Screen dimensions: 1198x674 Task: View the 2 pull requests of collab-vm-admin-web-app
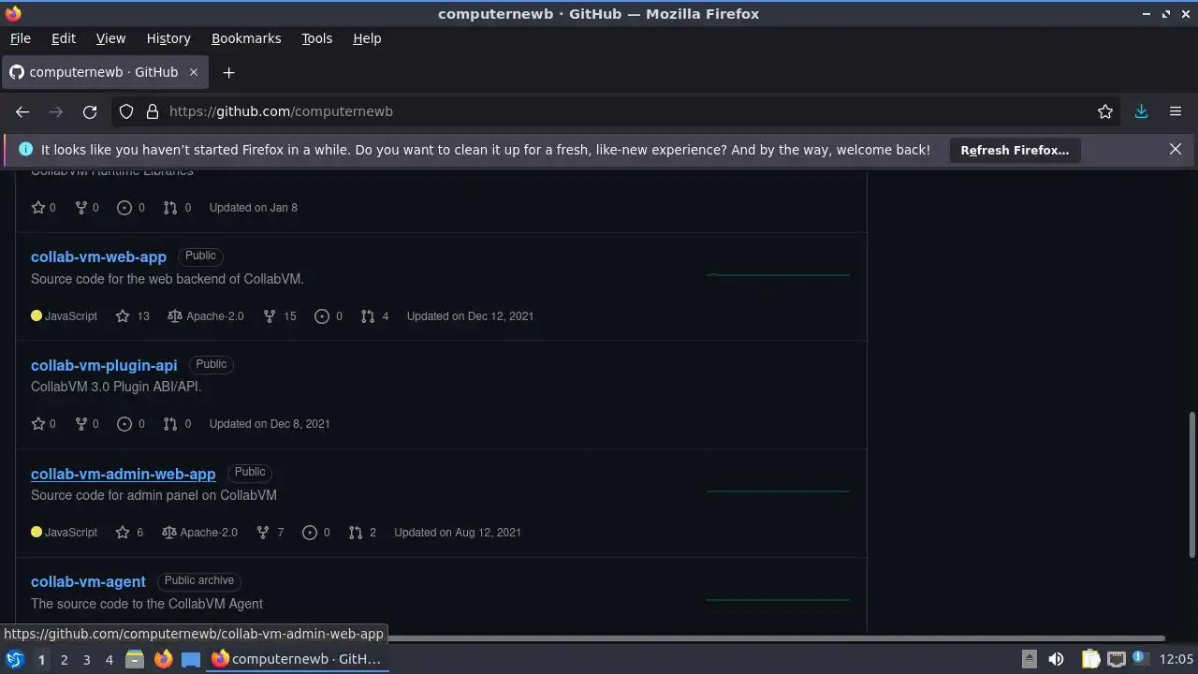click(362, 533)
